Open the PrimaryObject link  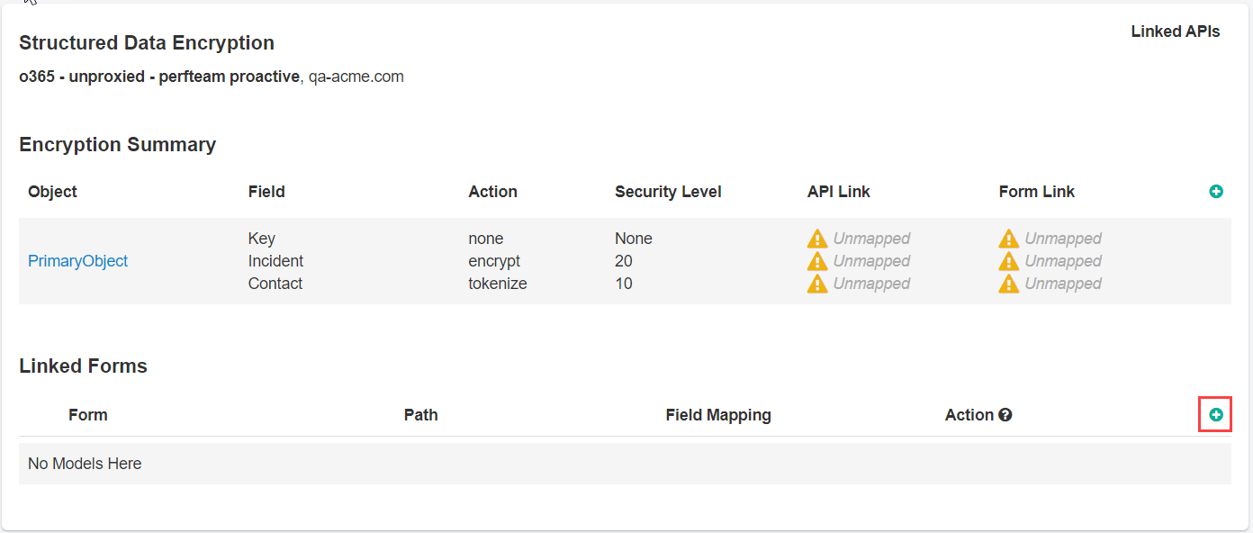point(78,261)
